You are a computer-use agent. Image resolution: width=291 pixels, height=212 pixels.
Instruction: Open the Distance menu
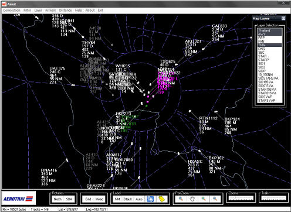[65, 11]
